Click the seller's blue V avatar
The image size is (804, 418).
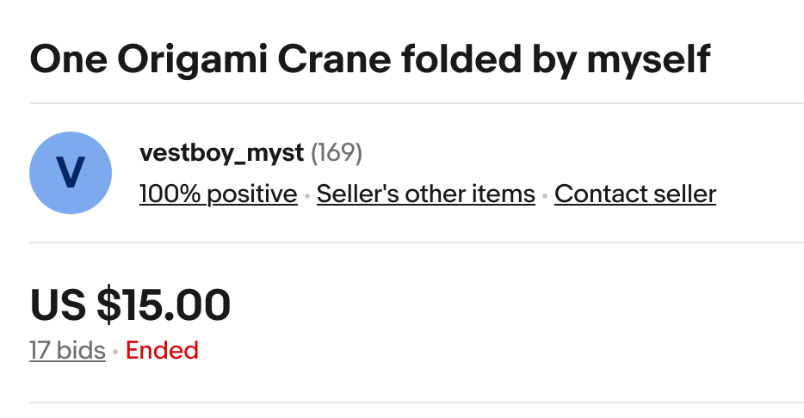point(71,172)
